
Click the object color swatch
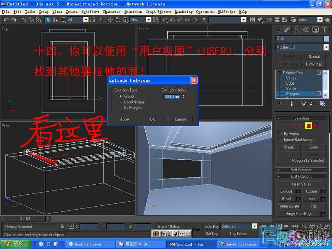pyautogui.click(x=326, y=39)
